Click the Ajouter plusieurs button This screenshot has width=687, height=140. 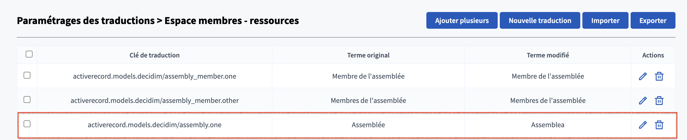pyautogui.click(x=462, y=20)
